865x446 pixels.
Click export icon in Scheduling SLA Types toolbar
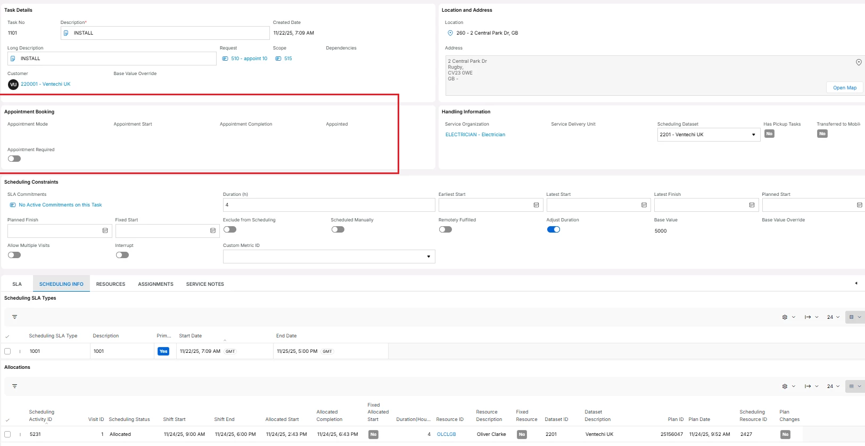[x=808, y=317]
